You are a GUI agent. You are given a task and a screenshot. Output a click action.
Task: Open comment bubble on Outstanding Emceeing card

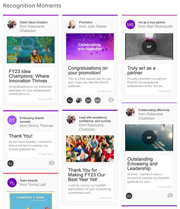click(x=170, y=195)
